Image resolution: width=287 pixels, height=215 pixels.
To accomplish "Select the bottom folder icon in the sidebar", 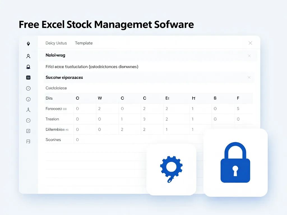I will click(x=28, y=141).
